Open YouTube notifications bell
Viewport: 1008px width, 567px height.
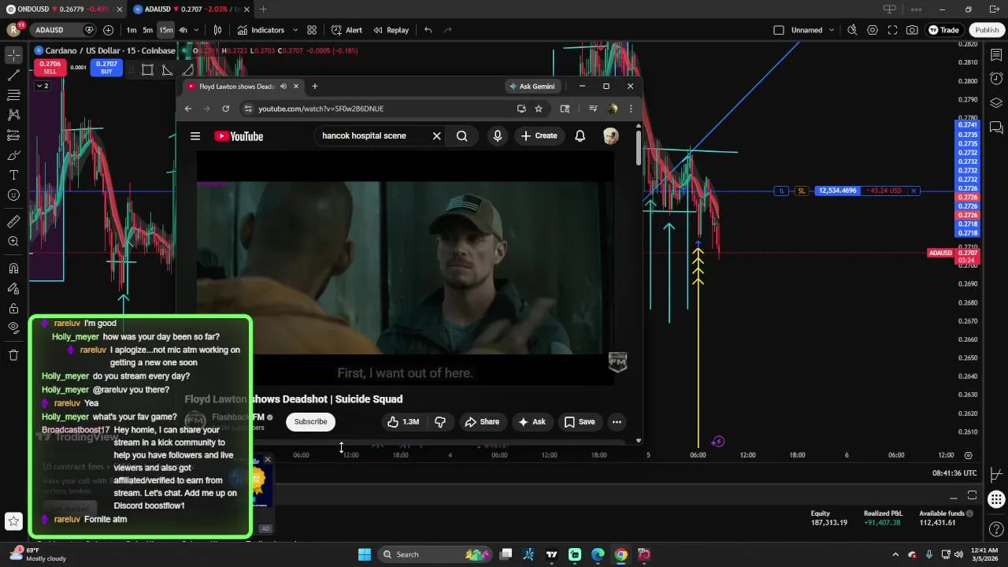click(x=580, y=136)
